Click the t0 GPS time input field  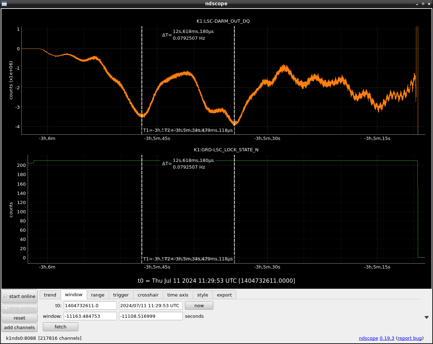[90, 305]
